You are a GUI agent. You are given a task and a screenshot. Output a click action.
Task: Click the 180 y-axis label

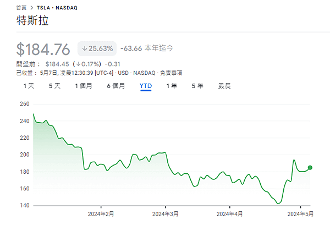25,172
